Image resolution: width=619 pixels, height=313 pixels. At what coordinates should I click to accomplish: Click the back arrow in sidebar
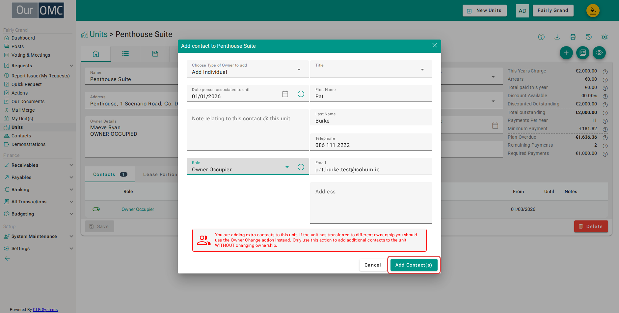(7, 258)
